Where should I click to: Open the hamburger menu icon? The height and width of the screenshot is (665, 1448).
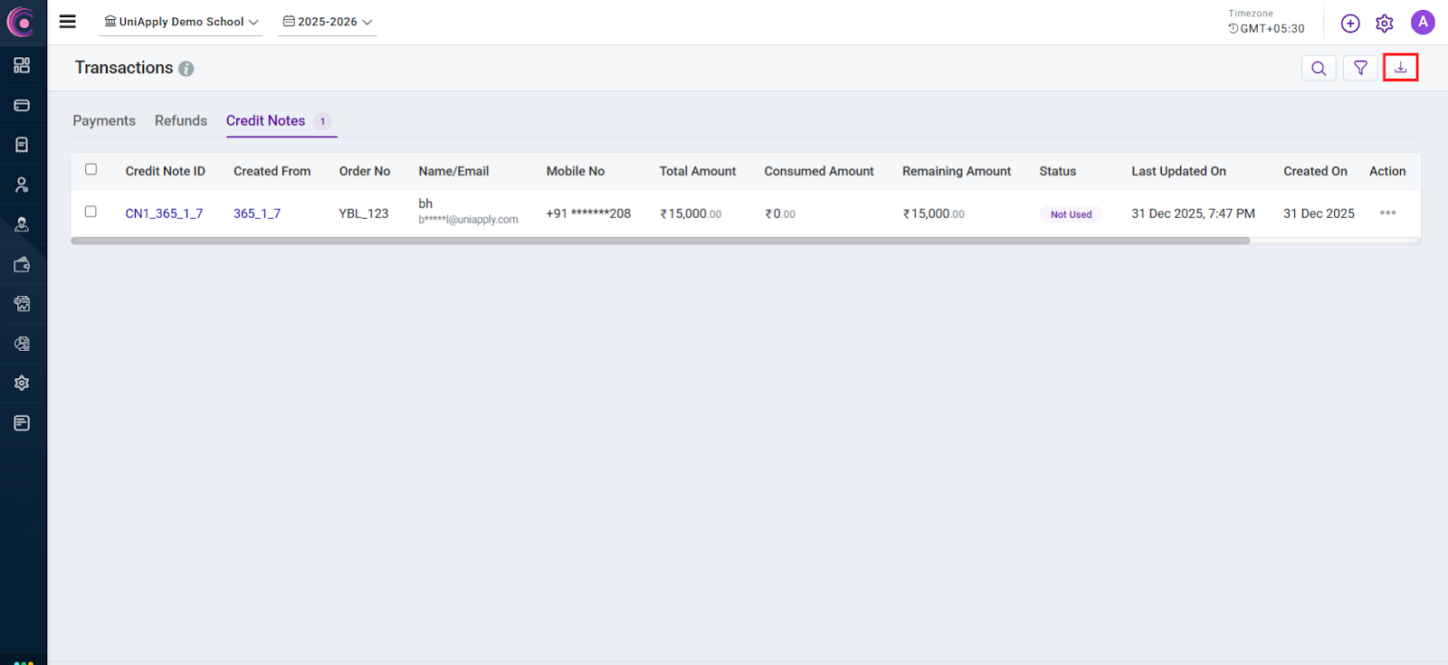(x=68, y=22)
